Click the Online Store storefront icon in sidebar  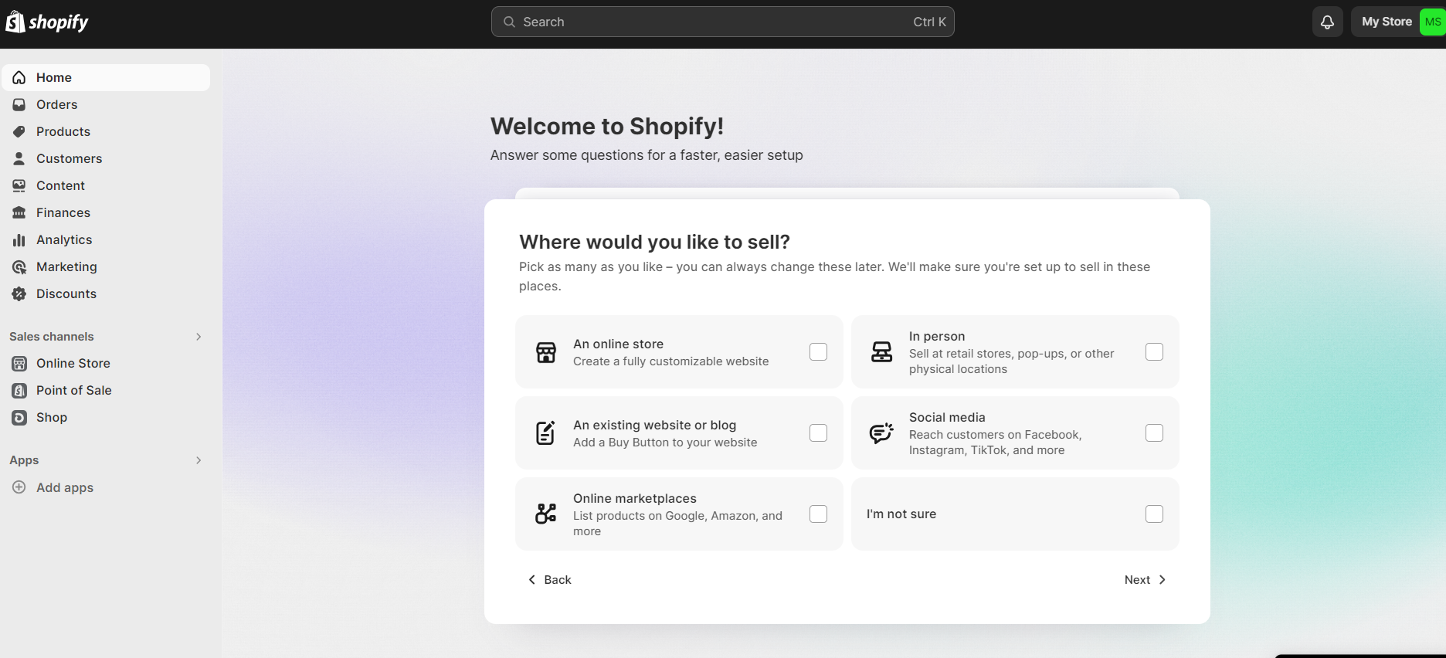[x=19, y=364]
